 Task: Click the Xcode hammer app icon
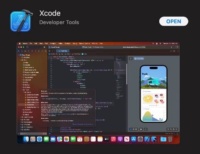[22, 21]
